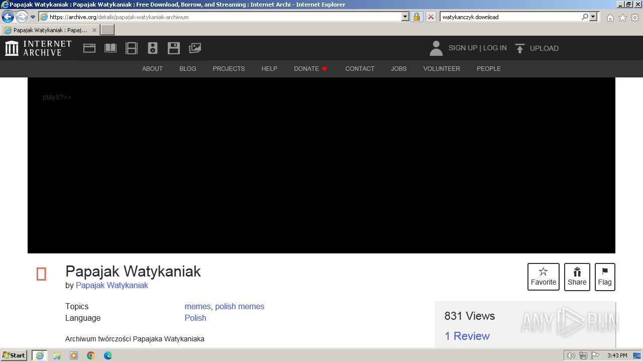The image size is (643, 362).
Task: Click the red item type icon
Action: 41,275
